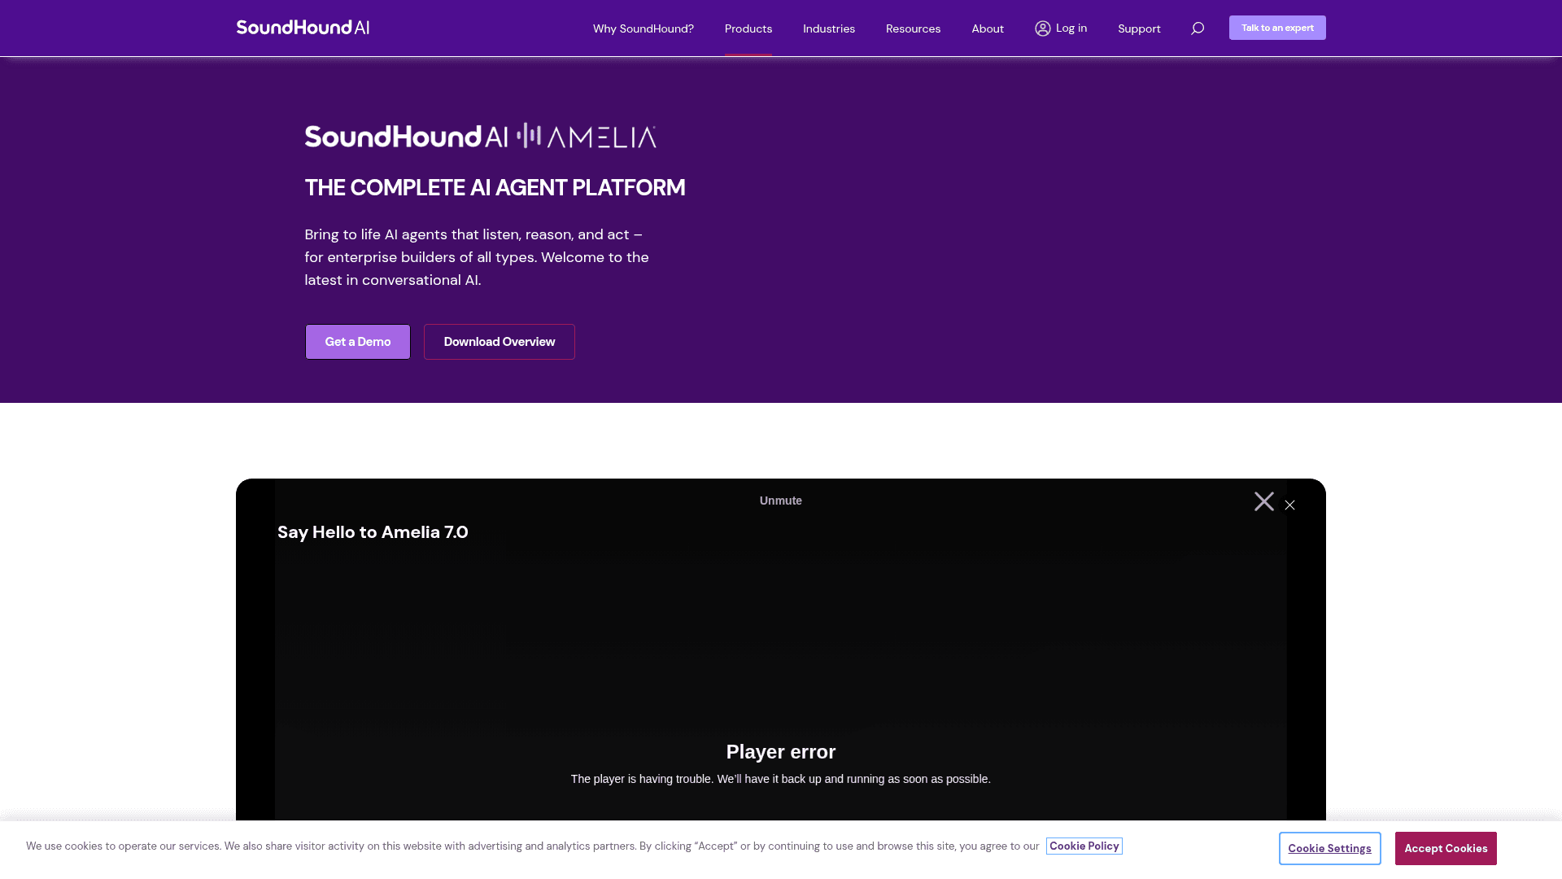Viewport: 1562px width, 879px height.
Task: Click the 'Say Hello to Amelia 7.0' title
Action: [373, 532]
